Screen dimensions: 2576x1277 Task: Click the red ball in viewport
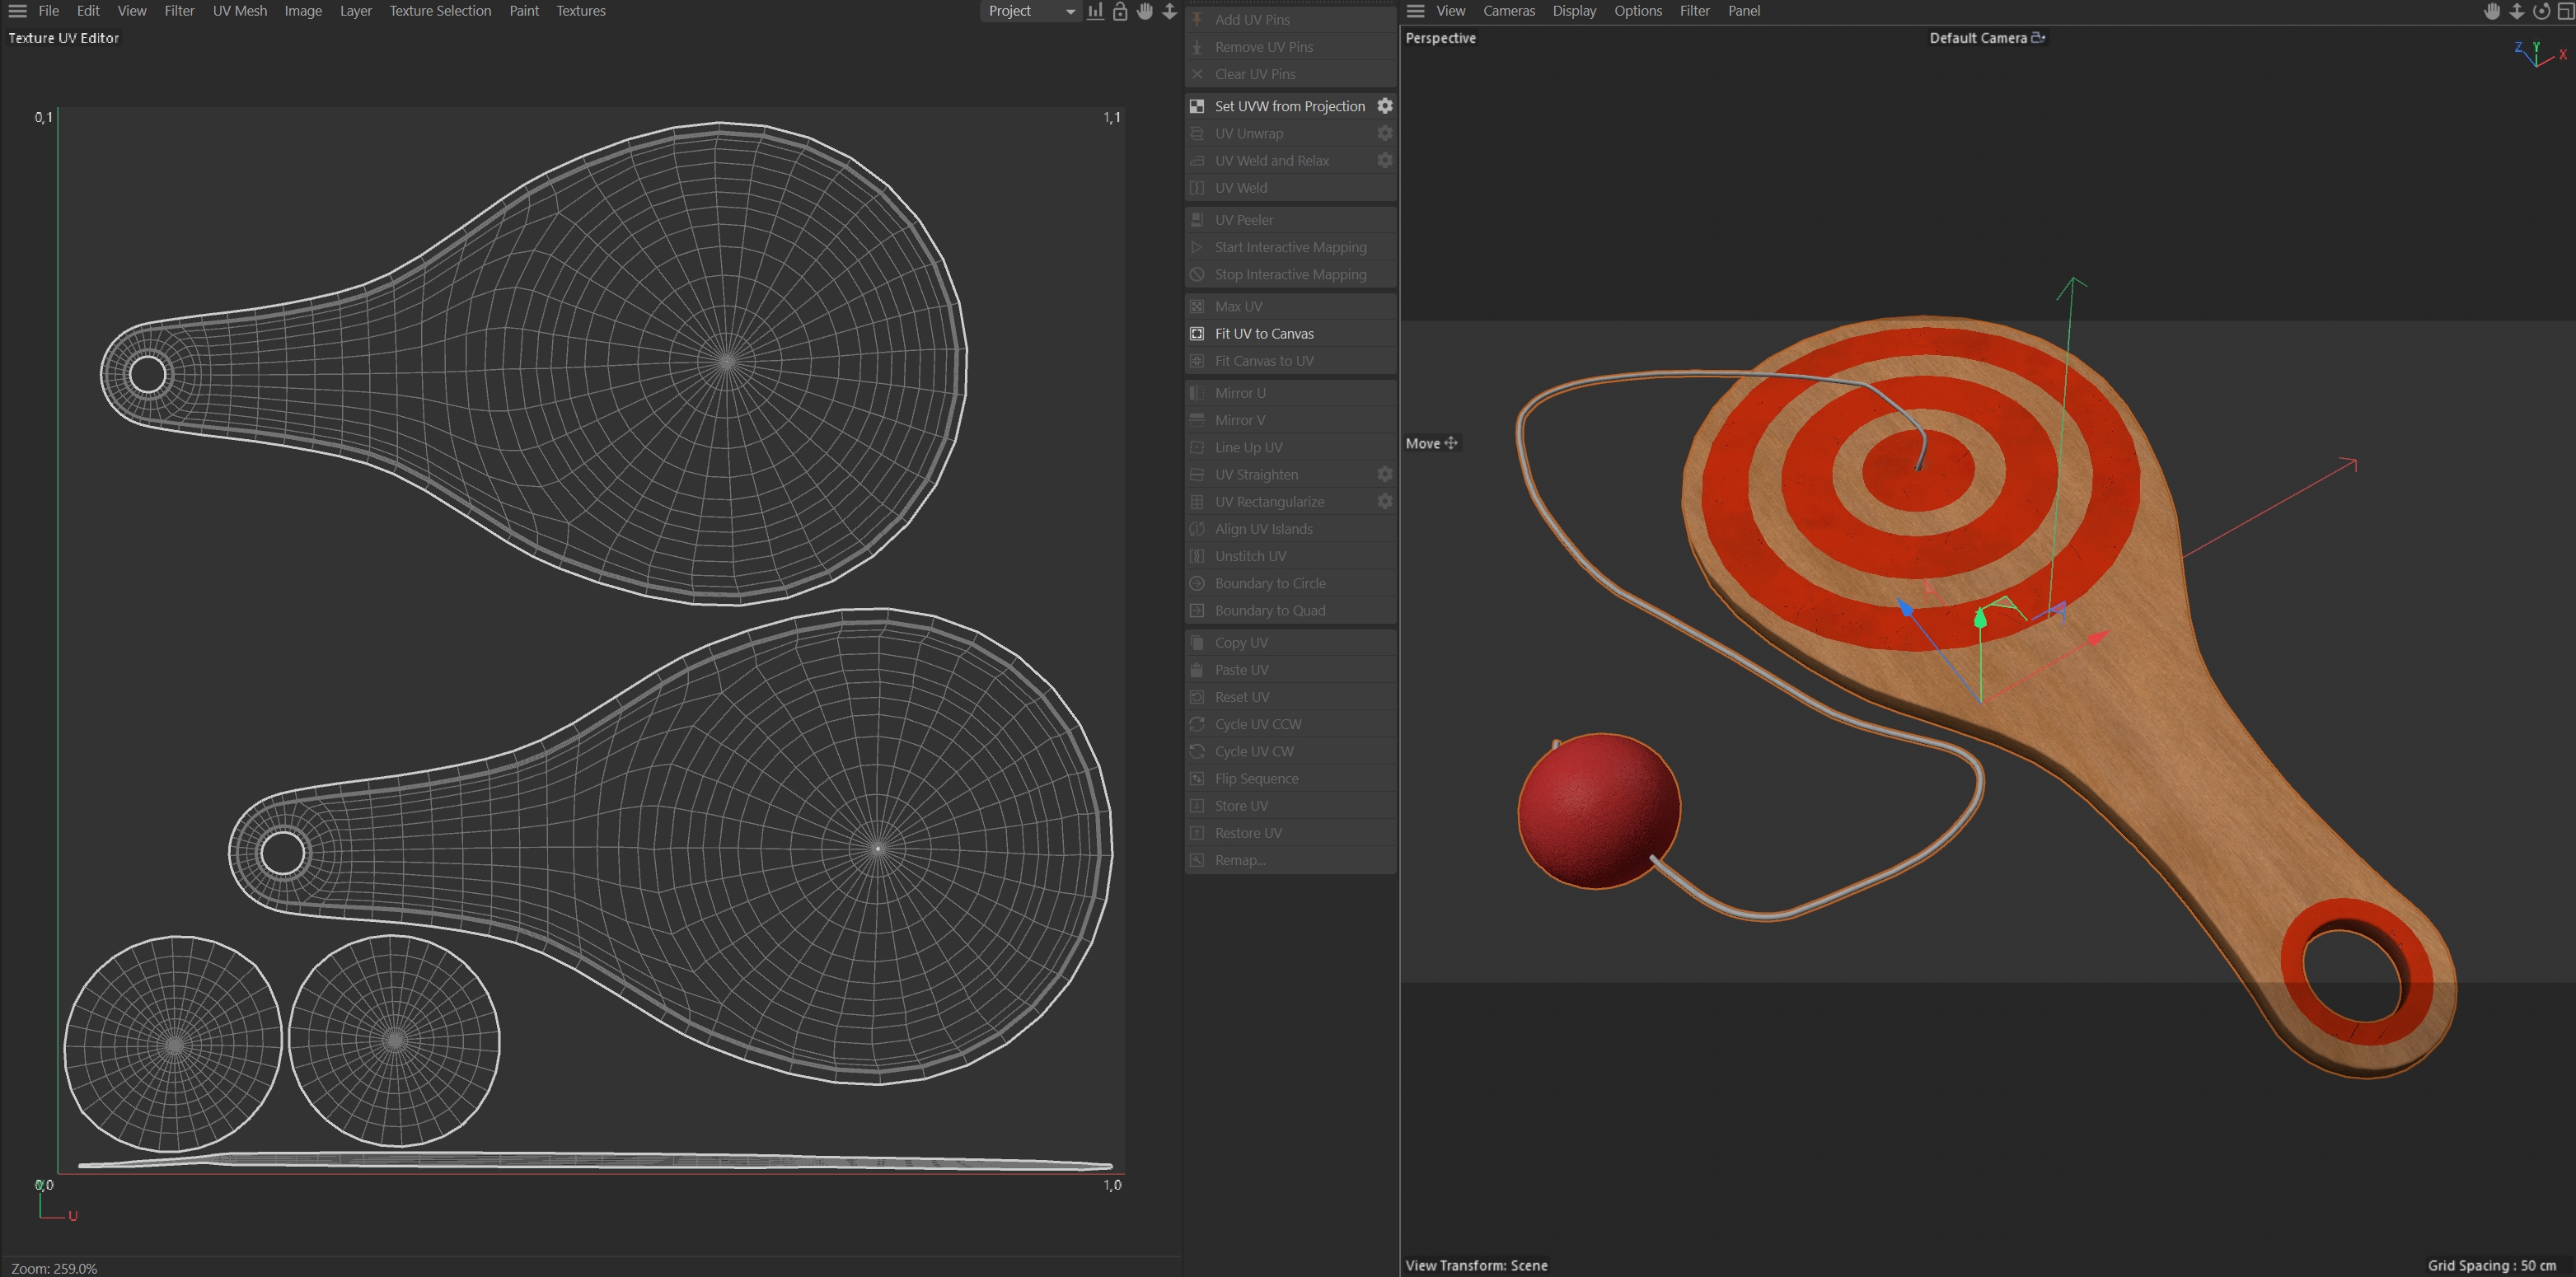pos(1598,810)
